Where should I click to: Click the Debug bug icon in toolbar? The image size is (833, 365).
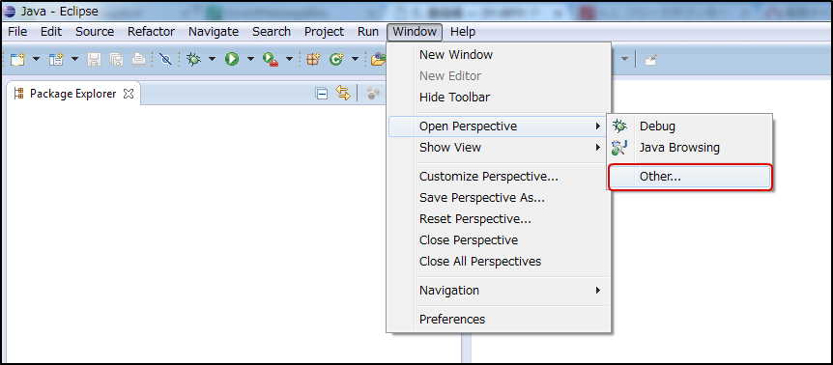pos(194,60)
